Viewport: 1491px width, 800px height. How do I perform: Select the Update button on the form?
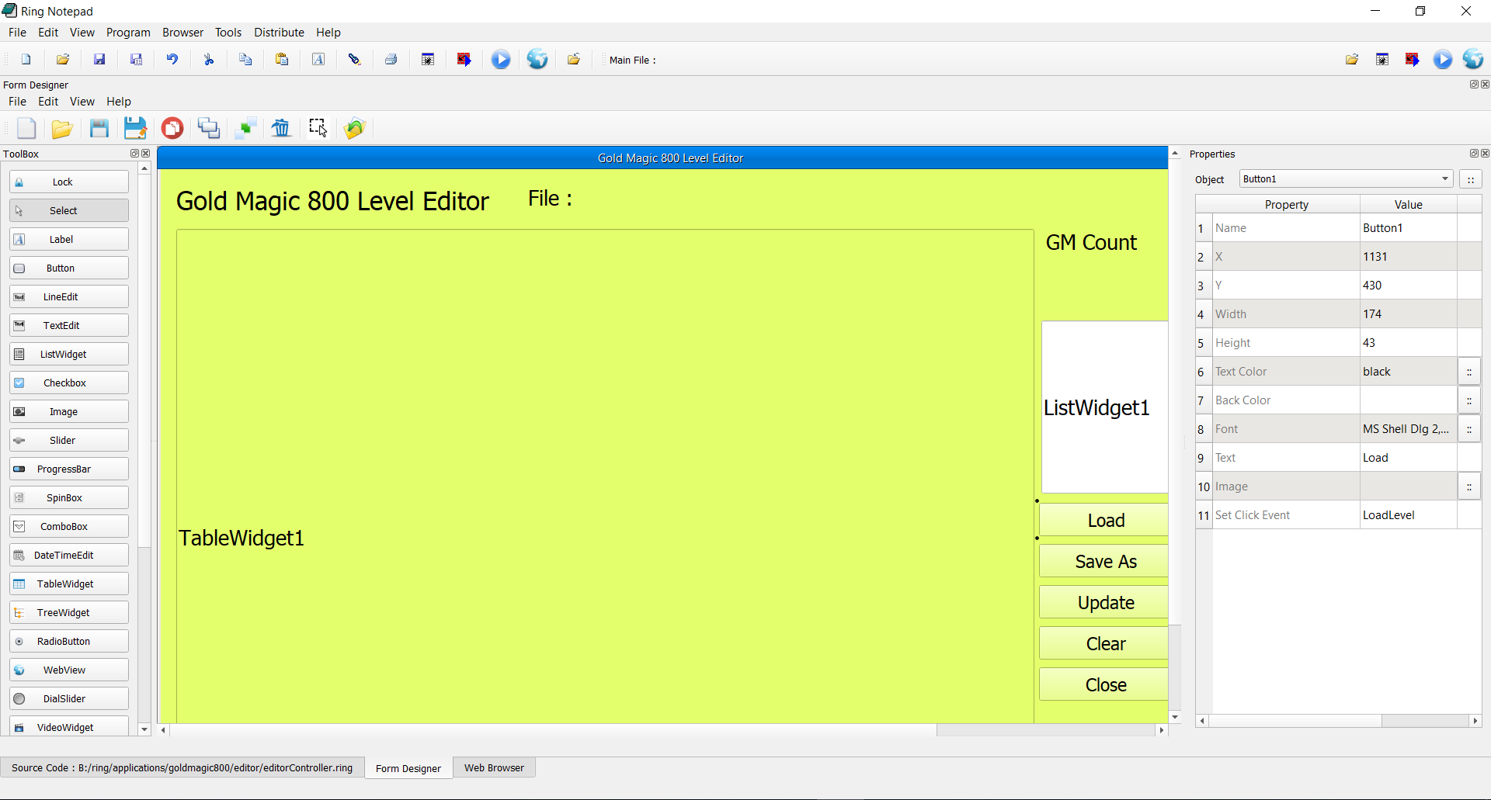[1104, 602]
